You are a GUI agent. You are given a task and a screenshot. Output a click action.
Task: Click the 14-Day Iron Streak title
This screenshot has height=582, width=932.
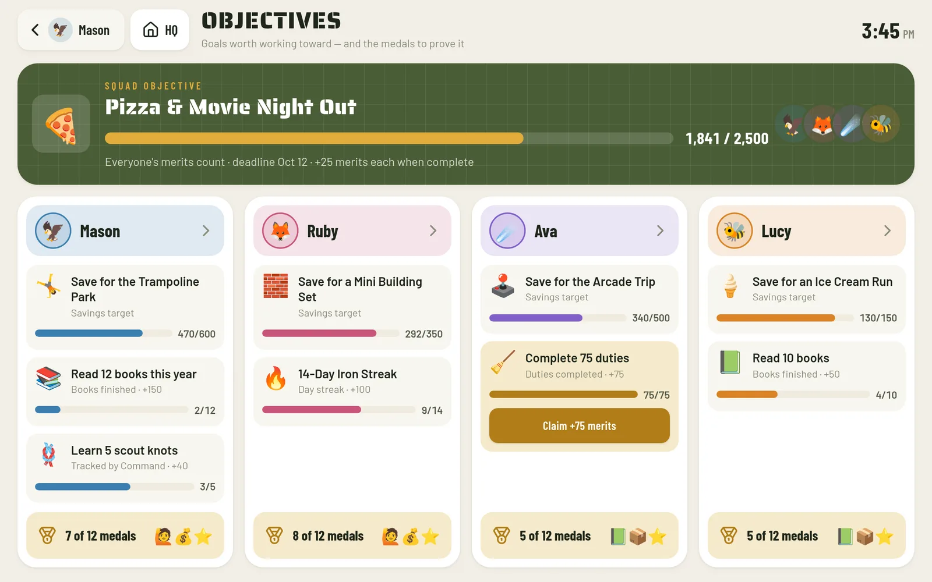pos(347,374)
